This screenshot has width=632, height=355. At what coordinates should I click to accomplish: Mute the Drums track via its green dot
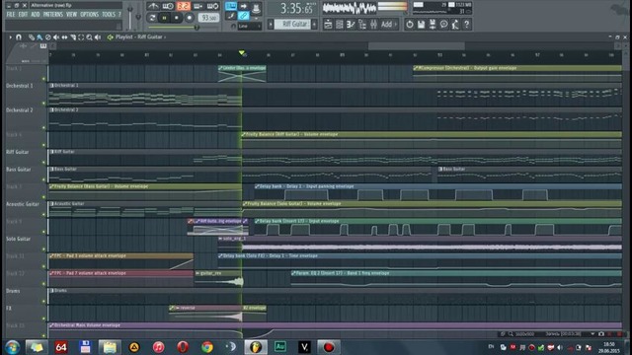pos(43,301)
